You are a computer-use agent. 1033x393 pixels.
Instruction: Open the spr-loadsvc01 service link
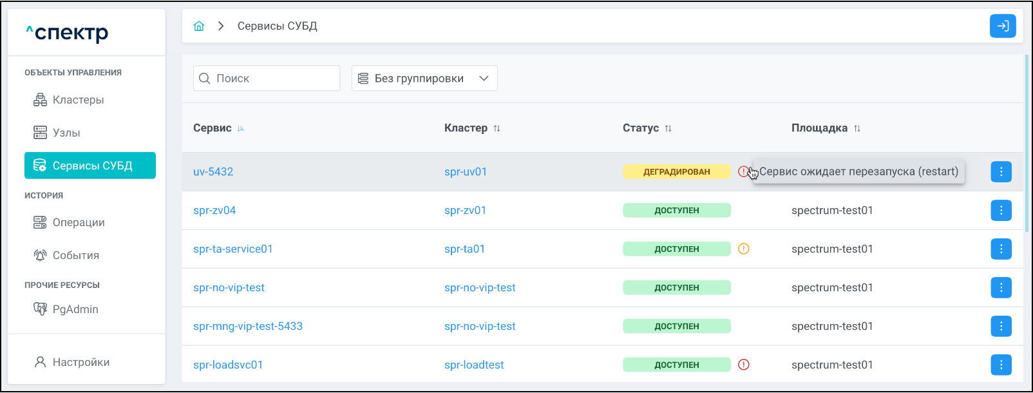coord(228,365)
